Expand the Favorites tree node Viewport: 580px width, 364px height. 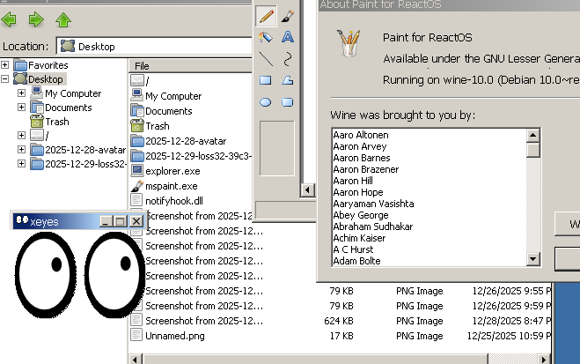[x=4, y=65]
